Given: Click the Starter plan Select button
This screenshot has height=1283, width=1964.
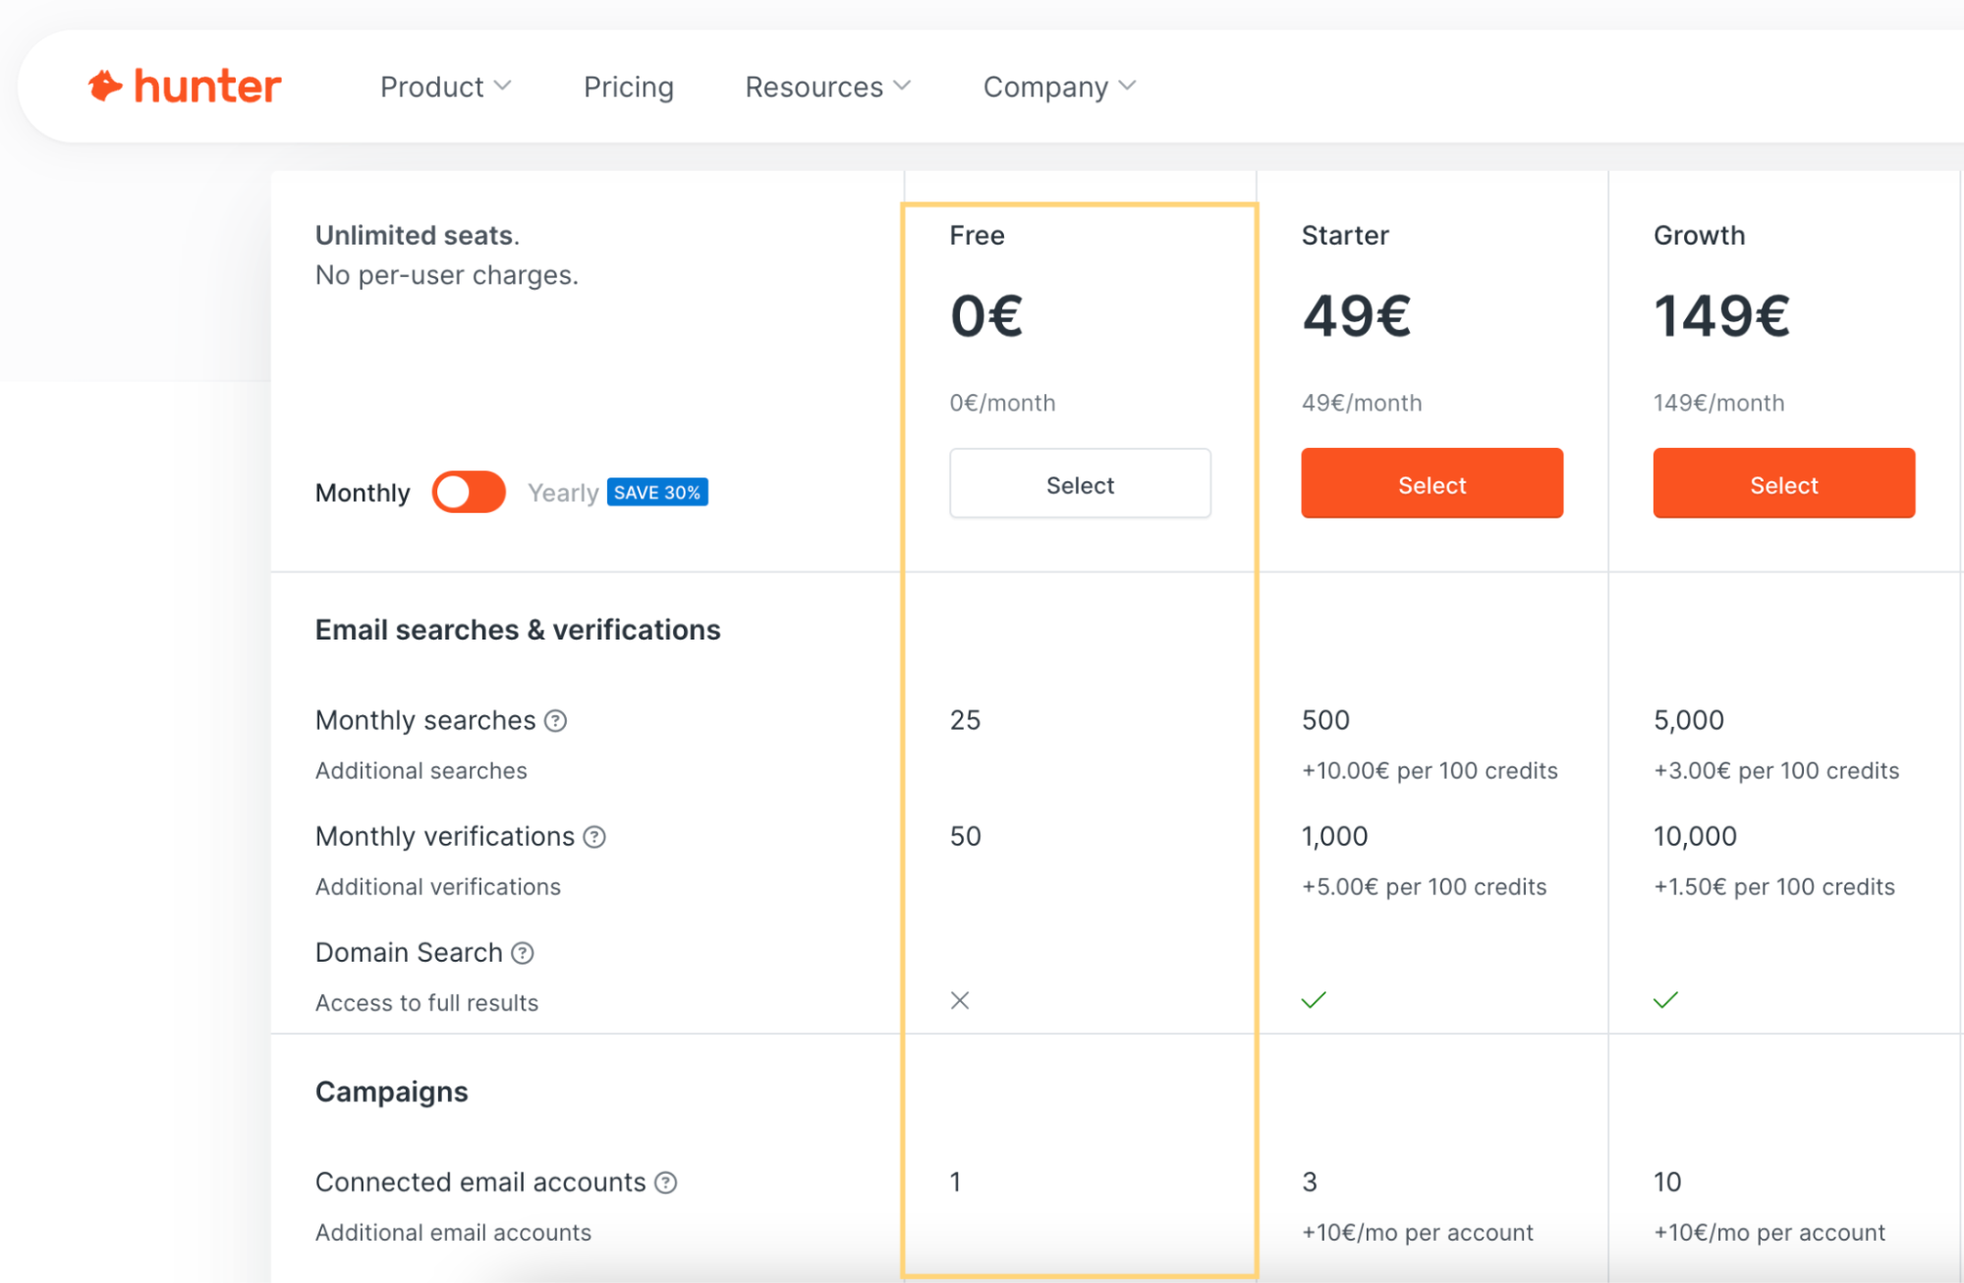Looking at the screenshot, I should (x=1431, y=482).
